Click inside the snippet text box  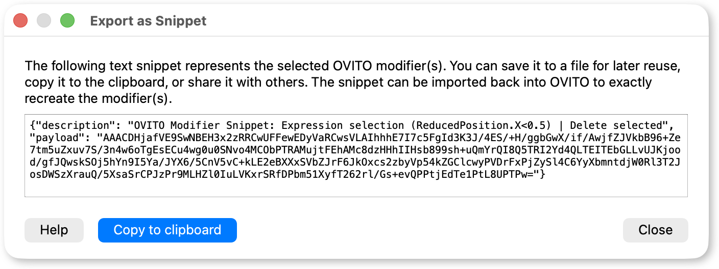click(356, 155)
